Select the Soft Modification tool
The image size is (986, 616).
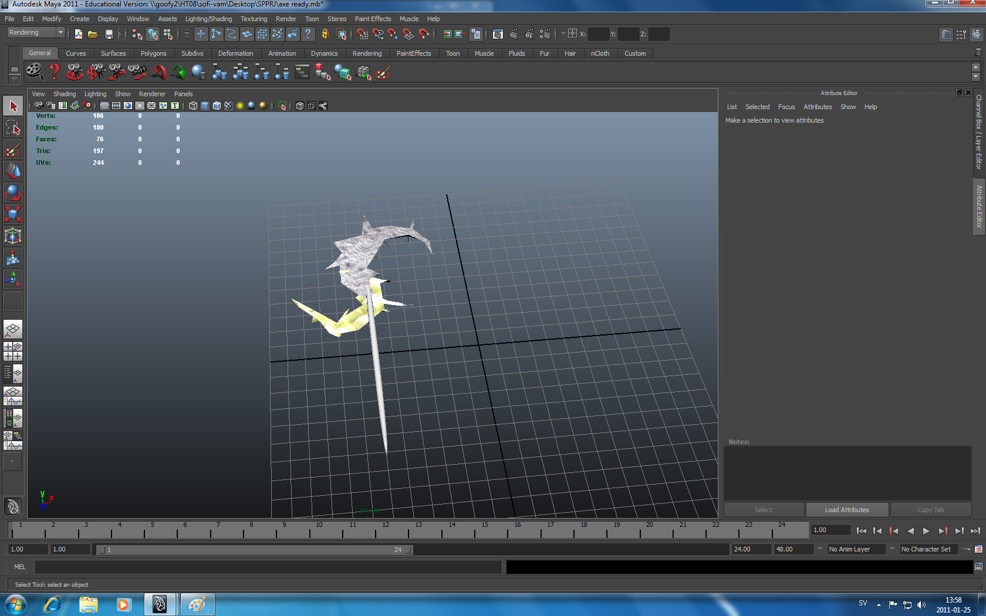click(13, 258)
